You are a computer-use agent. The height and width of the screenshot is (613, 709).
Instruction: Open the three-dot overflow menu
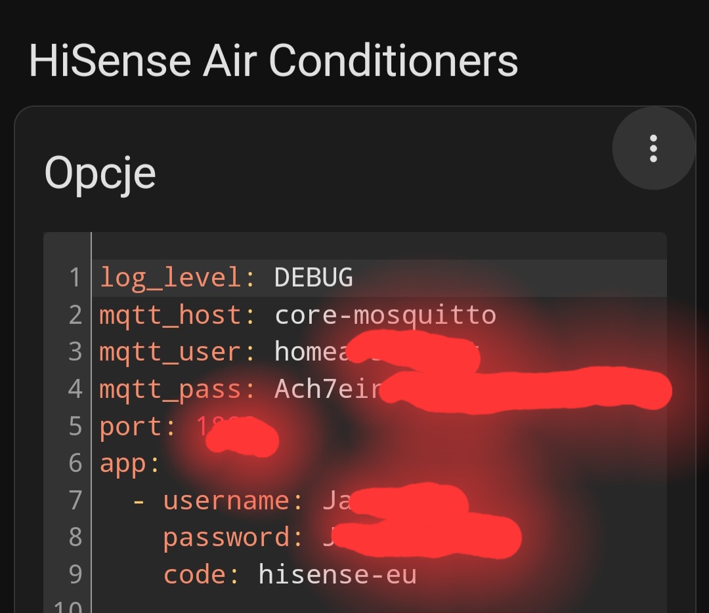pyautogui.click(x=653, y=149)
